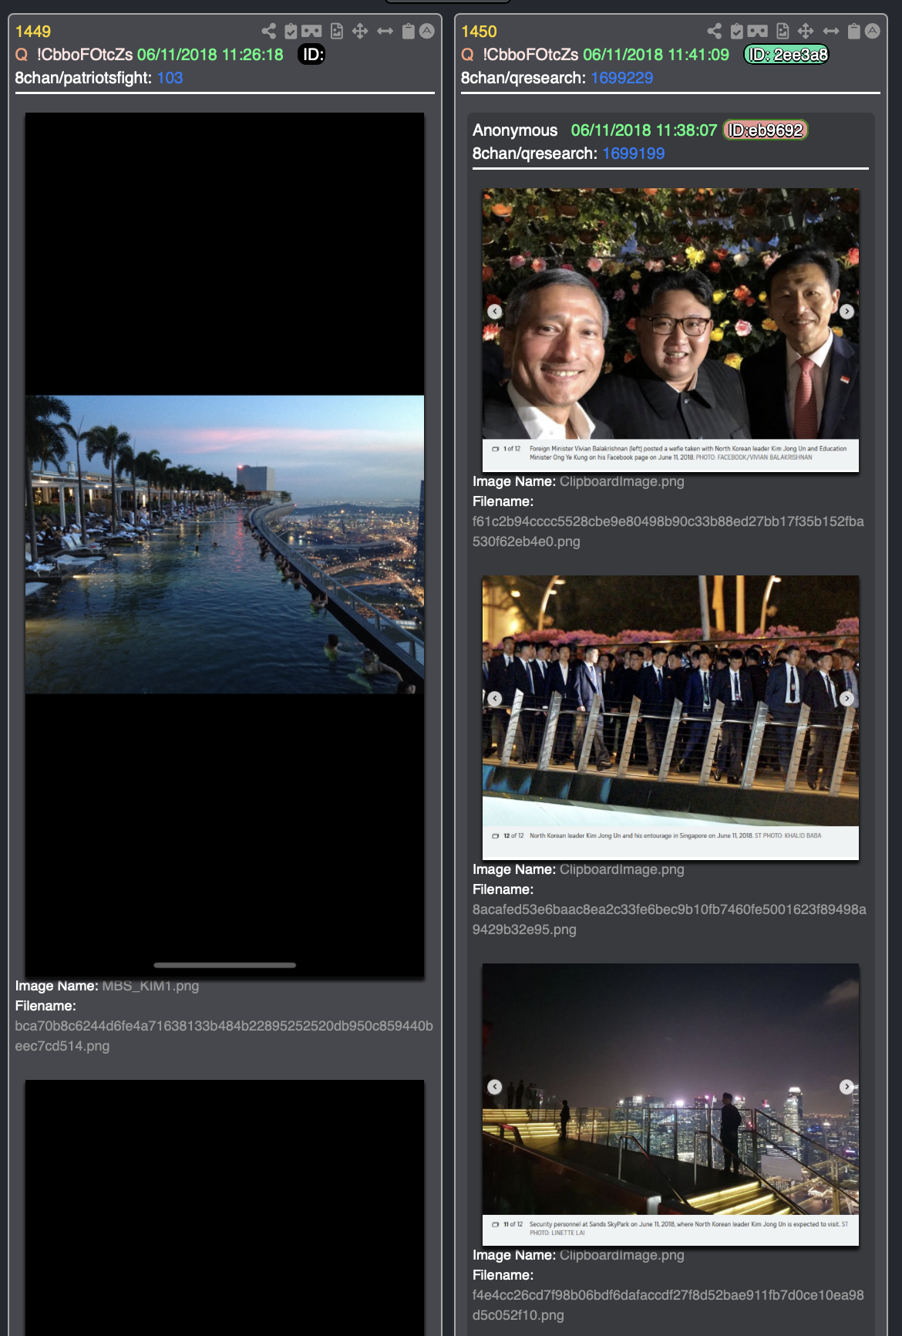Click the ClipboardImage.png name under the SkyPark photo
This screenshot has height=1336, width=902.
pos(622,1255)
